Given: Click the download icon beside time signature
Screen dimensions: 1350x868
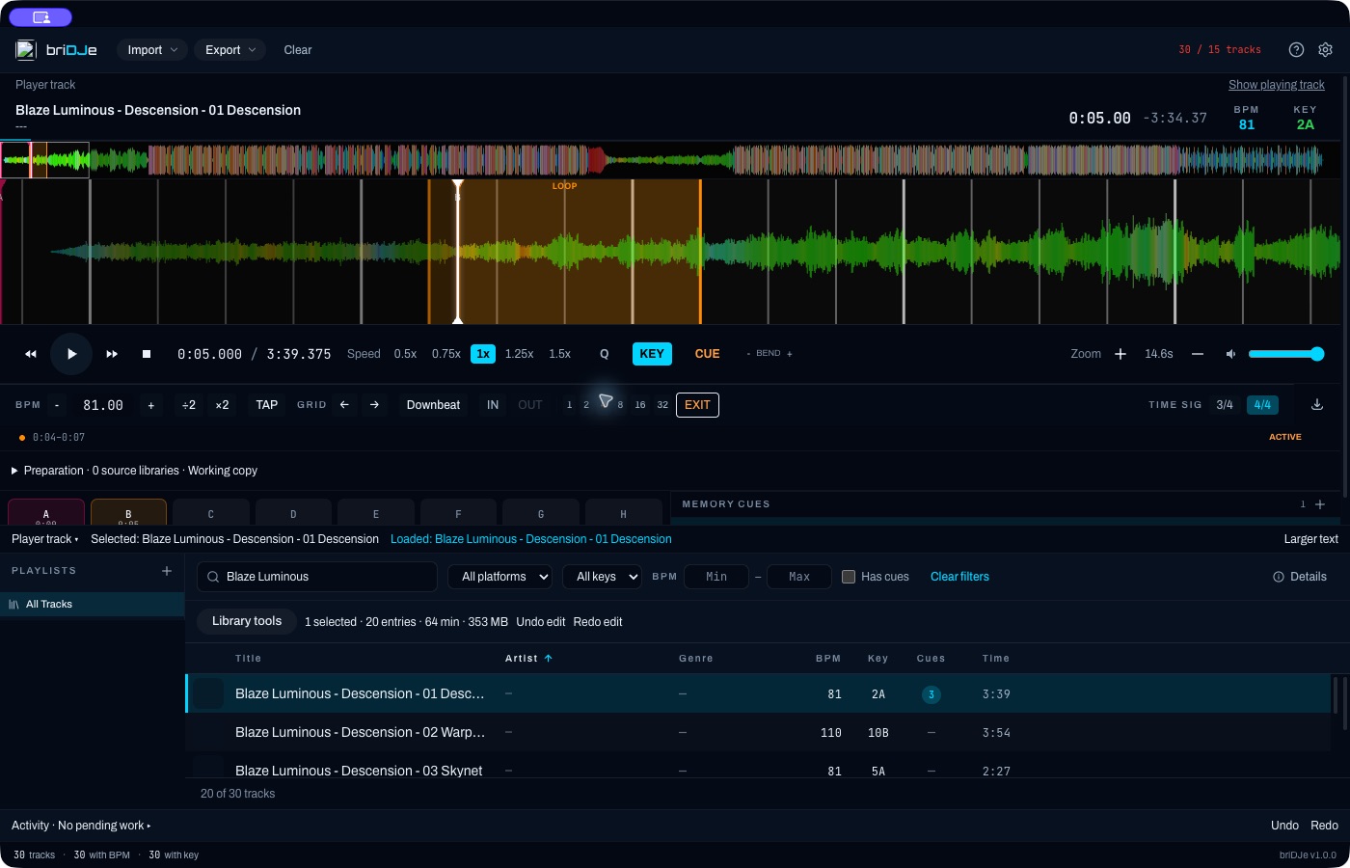Looking at the screenshot, I should pyautogui.click(x=1317, y=405).
